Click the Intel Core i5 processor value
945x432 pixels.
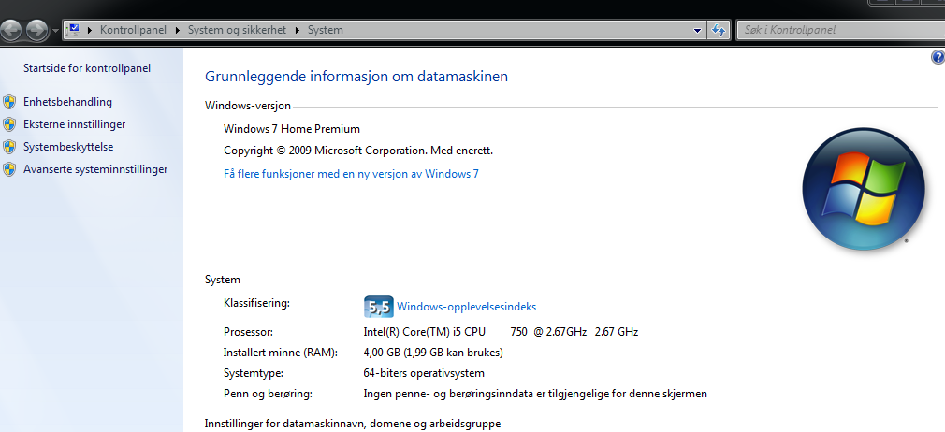(501, 331)
